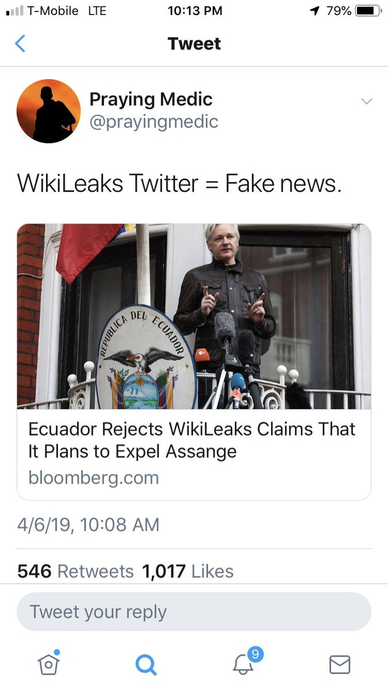
Task: Open the Search tab magnifier icon
Action: click(x=146, y=665)
